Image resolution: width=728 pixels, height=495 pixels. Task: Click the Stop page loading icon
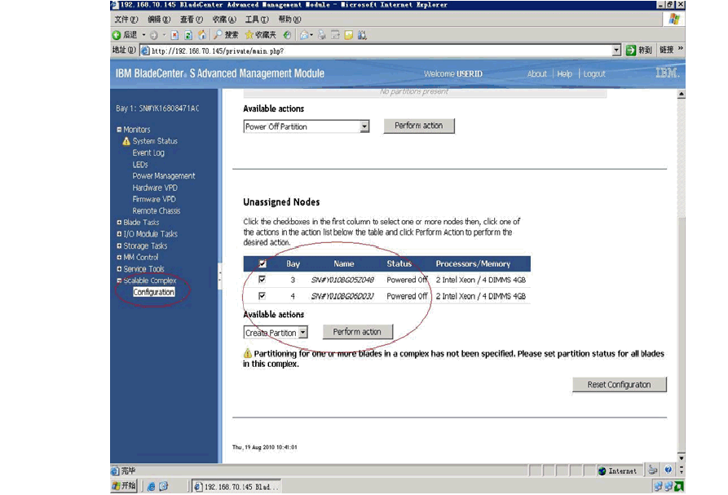click(x=174, y=35)
